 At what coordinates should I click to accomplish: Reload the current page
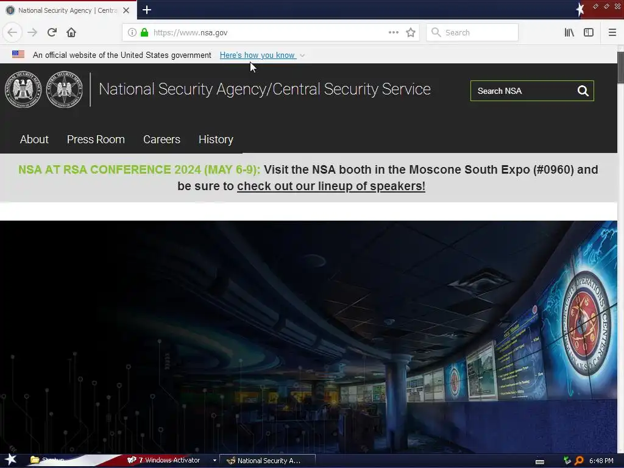point(52,32)
